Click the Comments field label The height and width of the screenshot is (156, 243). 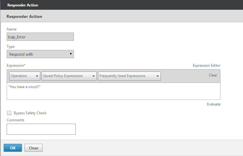pyautogui.click(x=16, y=120)
